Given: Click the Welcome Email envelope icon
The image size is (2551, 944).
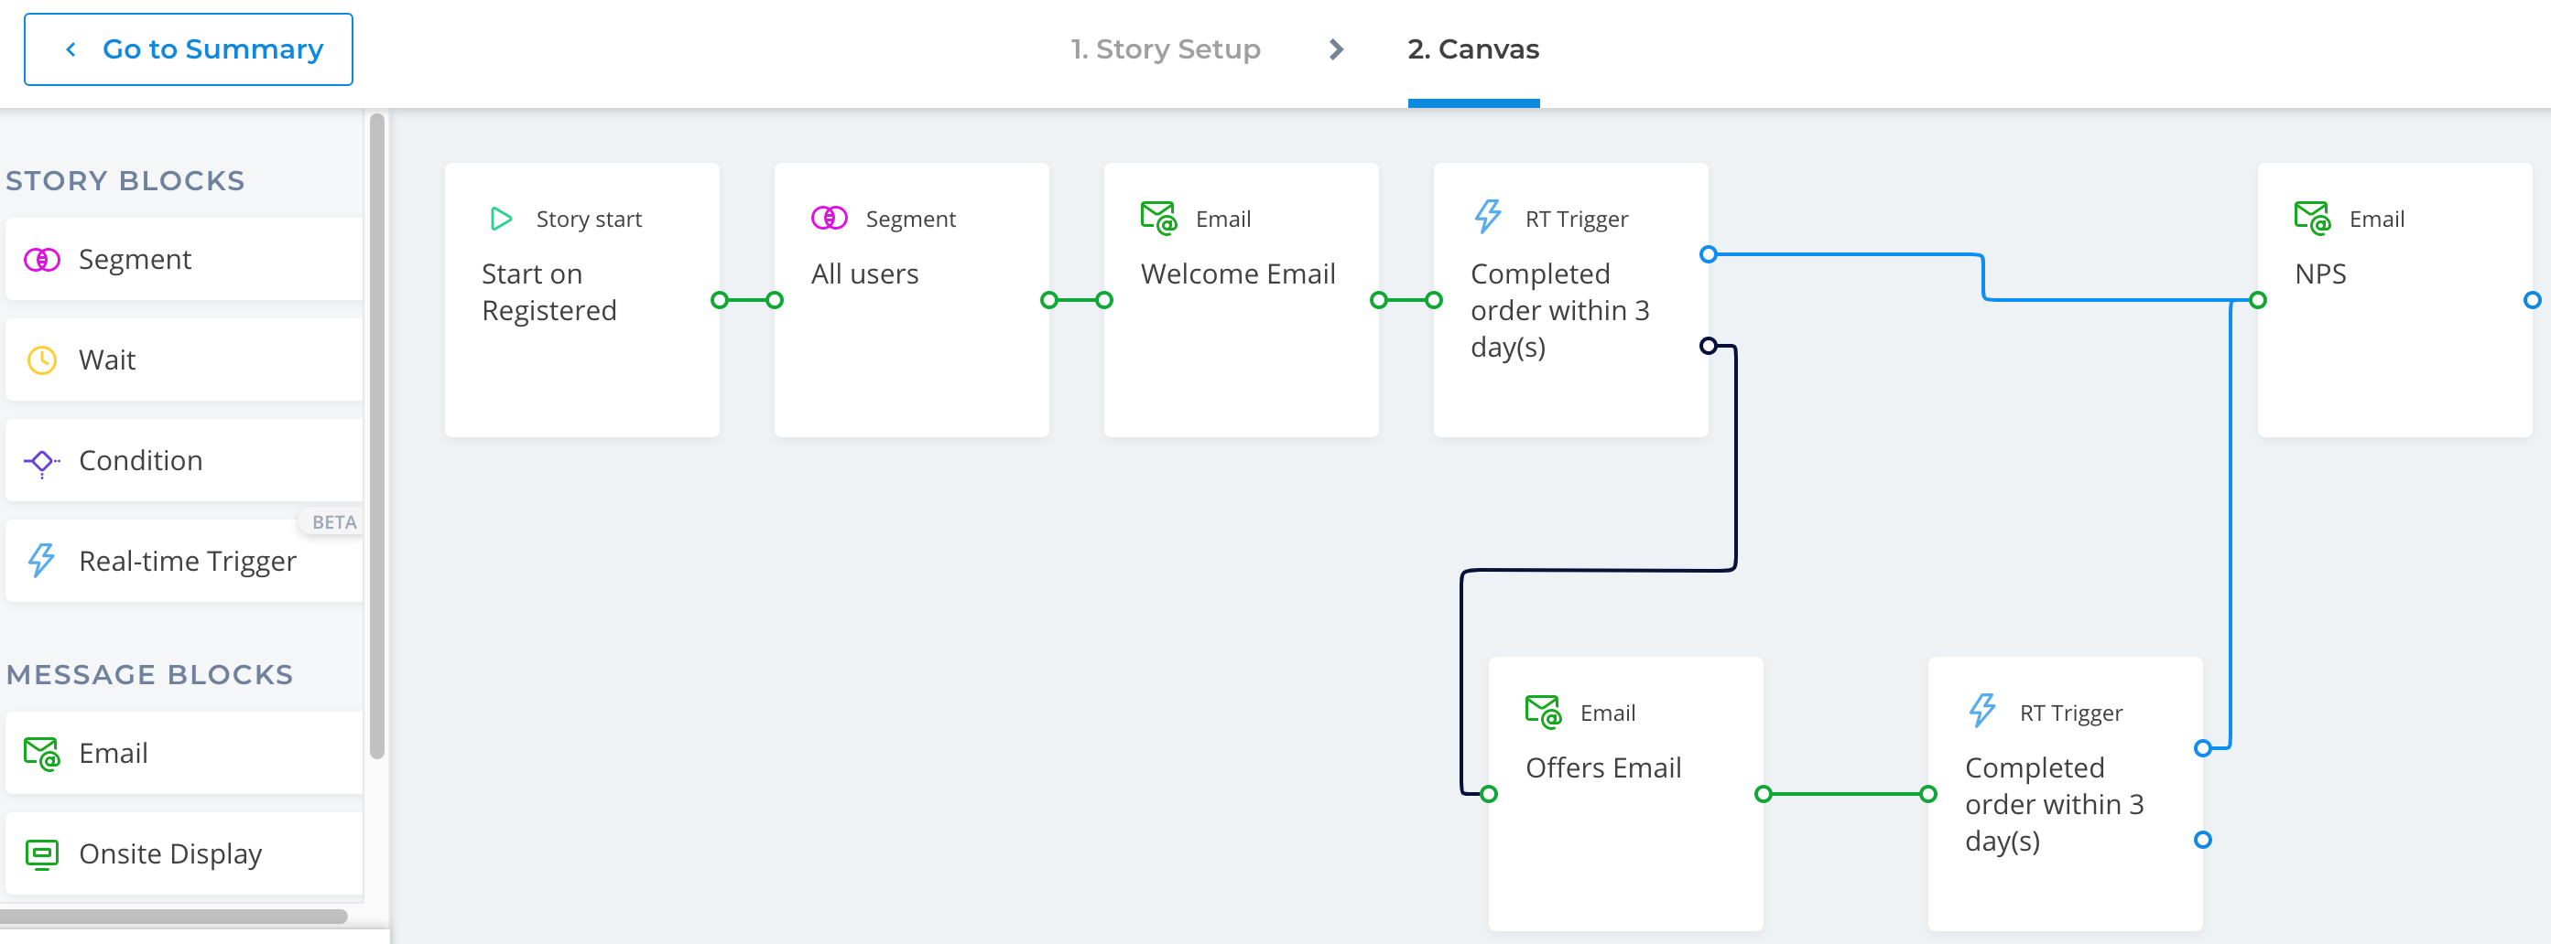Looking at the screenshot, I should coord(1158,218).
